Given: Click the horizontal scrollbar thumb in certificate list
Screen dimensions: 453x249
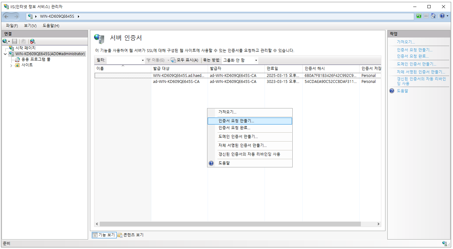Looking at the screenshot, I should point(230,224).
